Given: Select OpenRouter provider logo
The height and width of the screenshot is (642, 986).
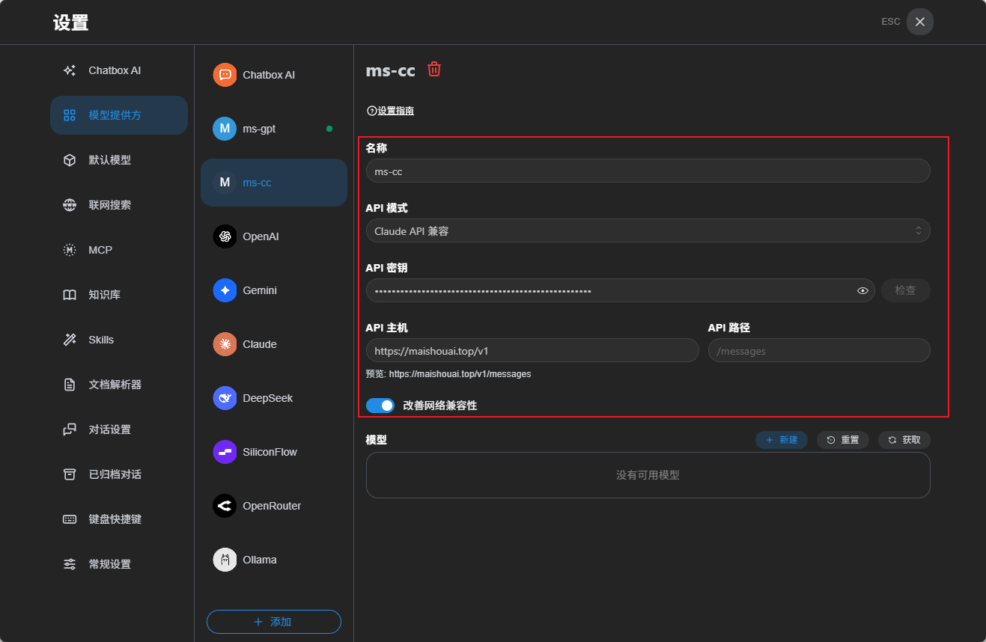Looking at the screenshot, I should [225, 506].
